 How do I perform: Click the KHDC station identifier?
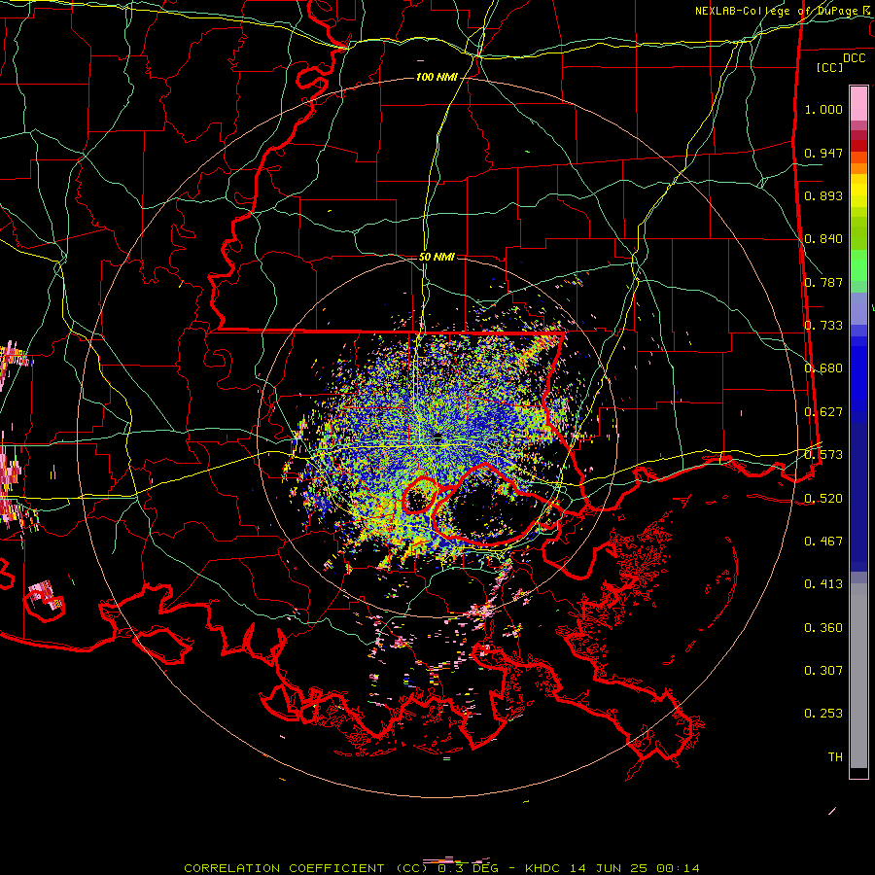pyautogui.click(x=543, y=868)
